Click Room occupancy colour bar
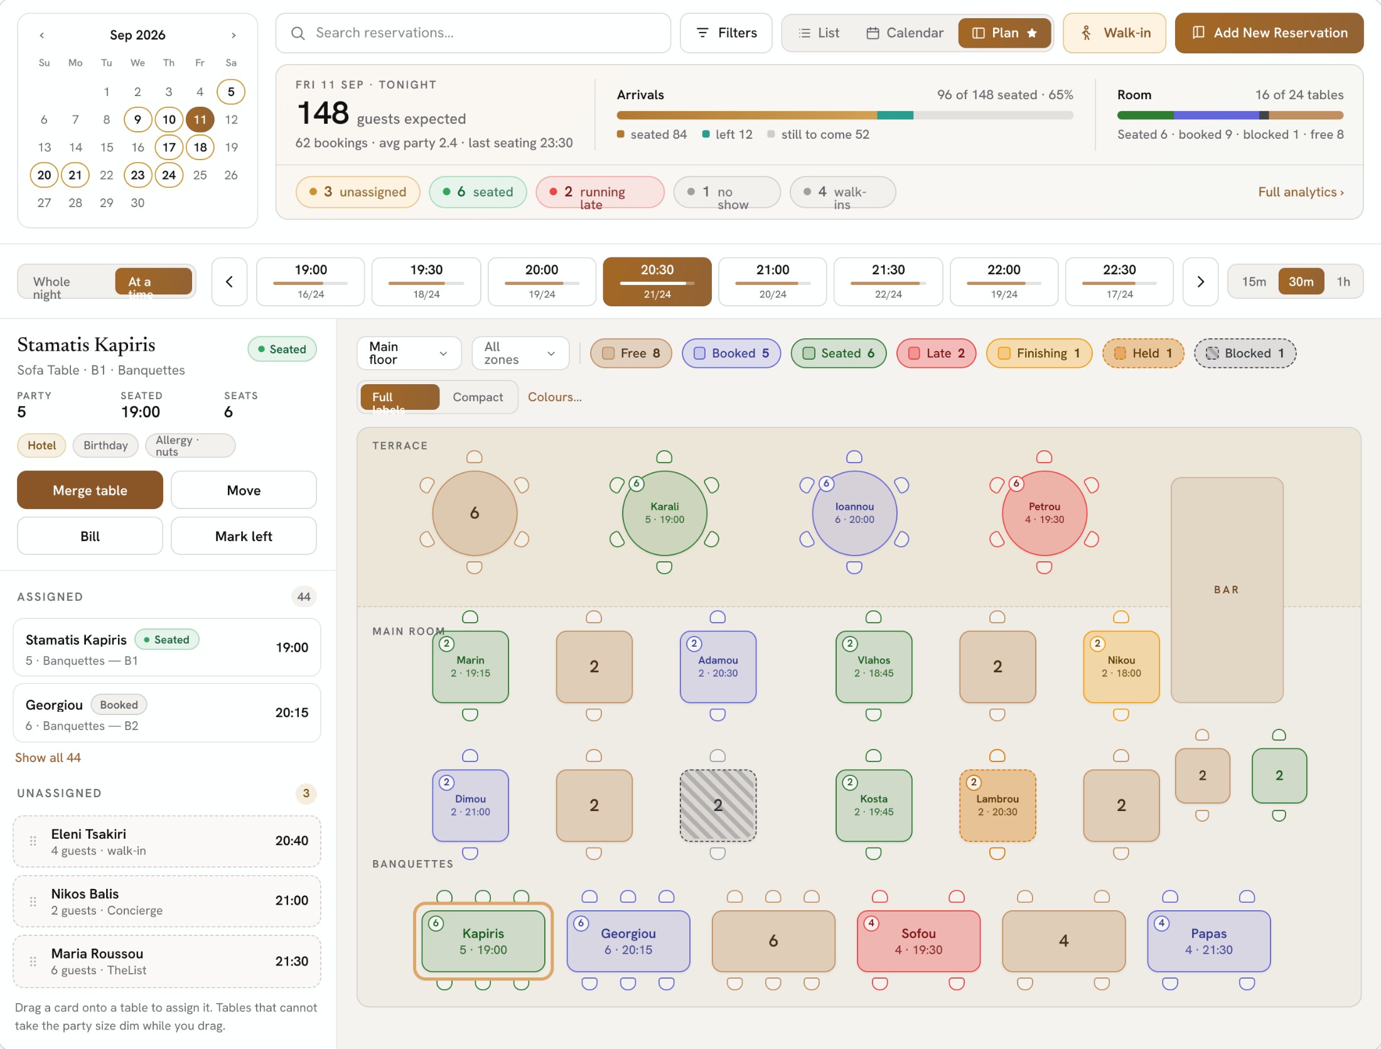 [1230, 116]
